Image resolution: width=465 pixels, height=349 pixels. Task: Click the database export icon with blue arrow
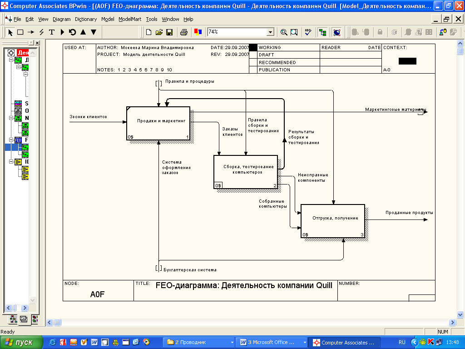coord(443,32)
